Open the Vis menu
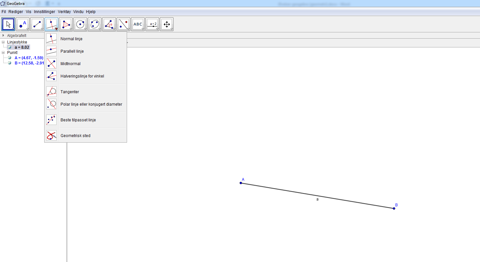 pos(28,11)
